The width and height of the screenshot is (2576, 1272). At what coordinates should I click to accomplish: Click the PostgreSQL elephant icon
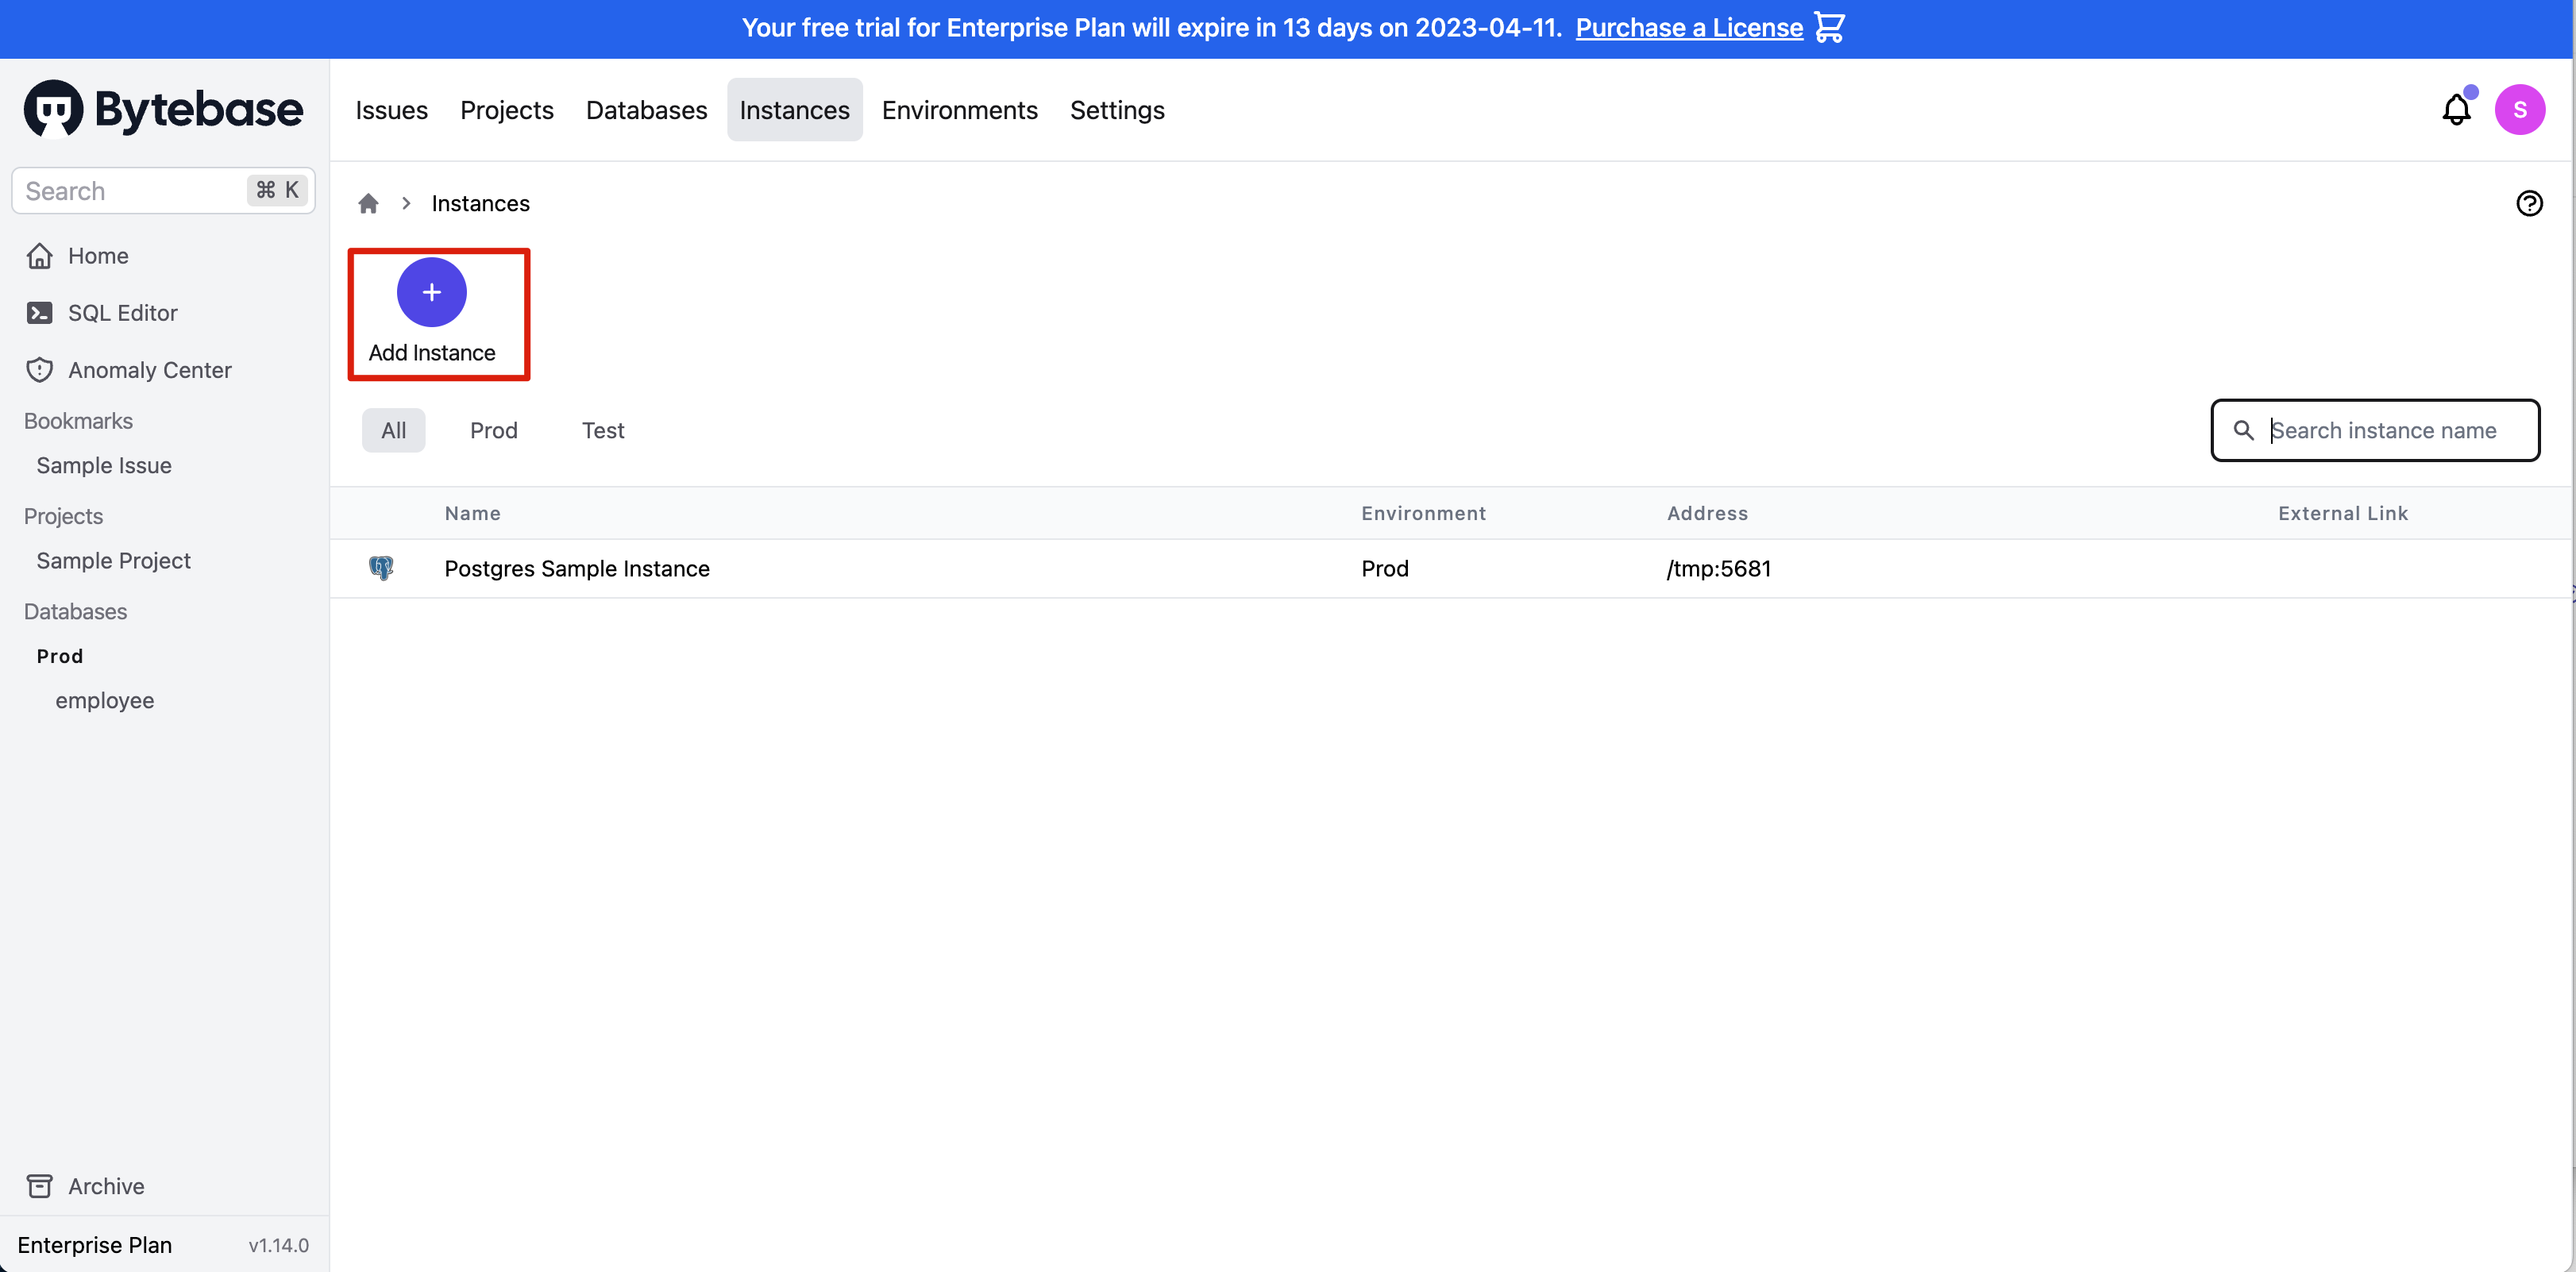(x=381, y=568)
